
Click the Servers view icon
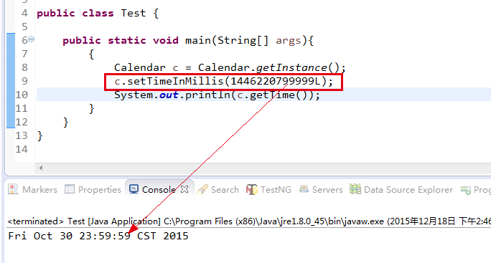point(304,189)
